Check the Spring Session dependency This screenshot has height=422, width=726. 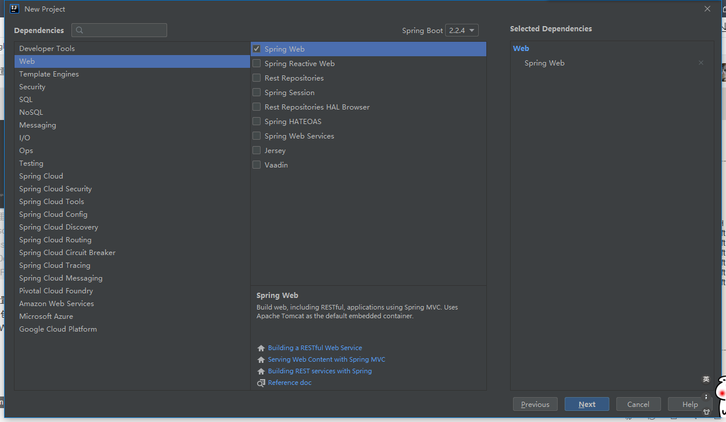257,92
